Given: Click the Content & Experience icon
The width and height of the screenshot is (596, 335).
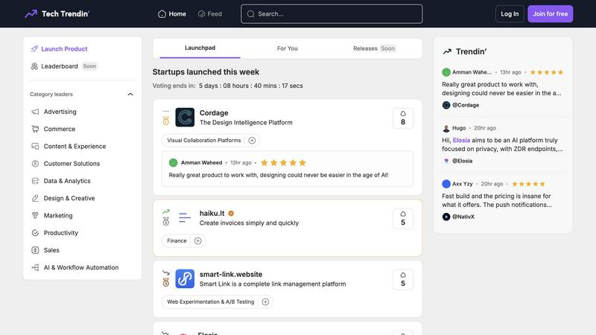Looking at the screenshot, I should (35, 146).
